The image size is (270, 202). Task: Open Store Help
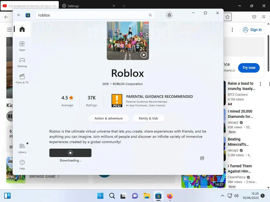pyautogui.click(x=22, y=165)
